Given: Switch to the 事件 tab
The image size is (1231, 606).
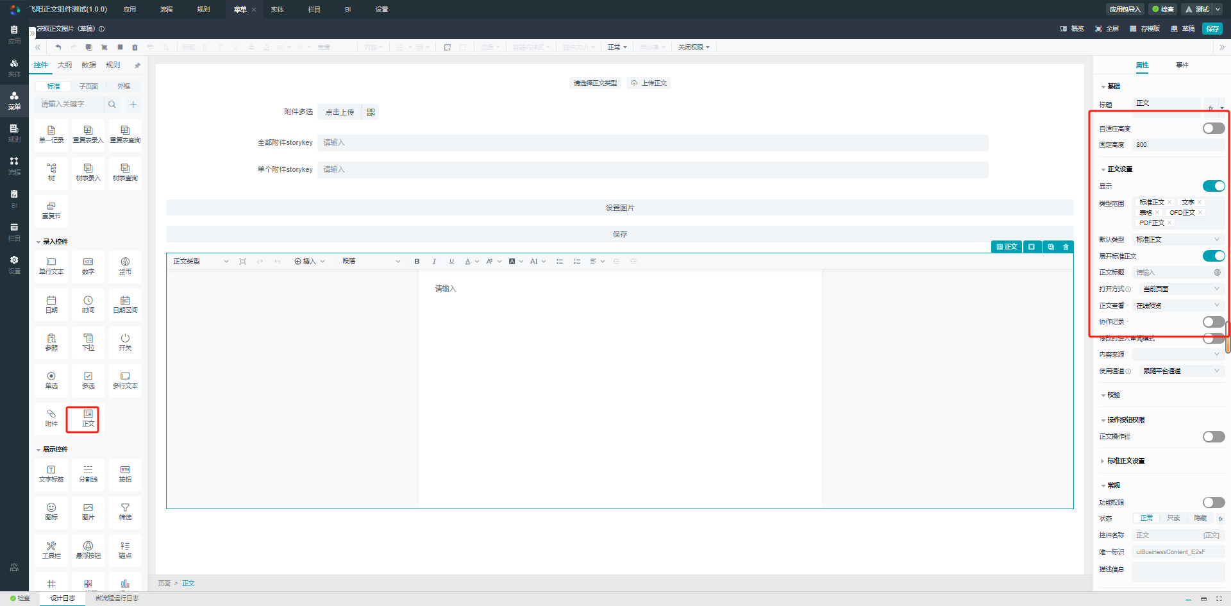Looking at the screenshot, I should click(1182, 65).
